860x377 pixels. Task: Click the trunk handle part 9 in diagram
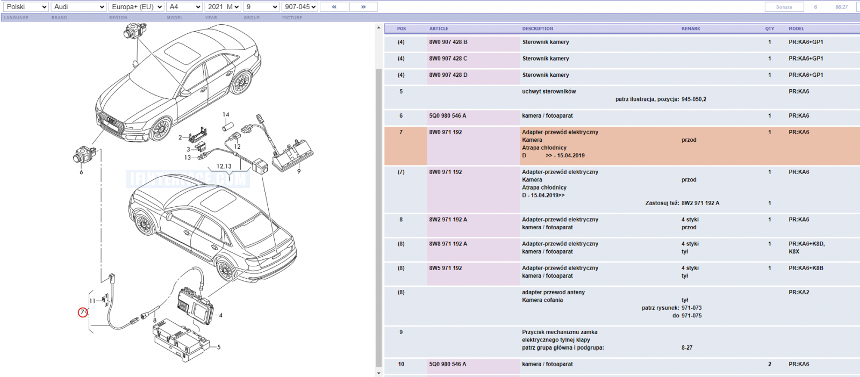(293, 154)
